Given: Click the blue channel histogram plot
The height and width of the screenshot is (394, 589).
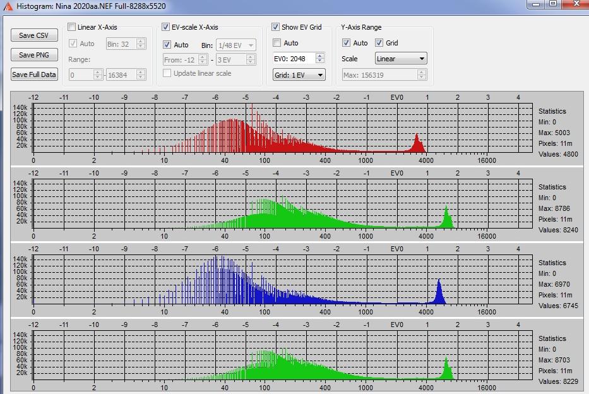Looking at the screenshot, I should tap(283, 280).
